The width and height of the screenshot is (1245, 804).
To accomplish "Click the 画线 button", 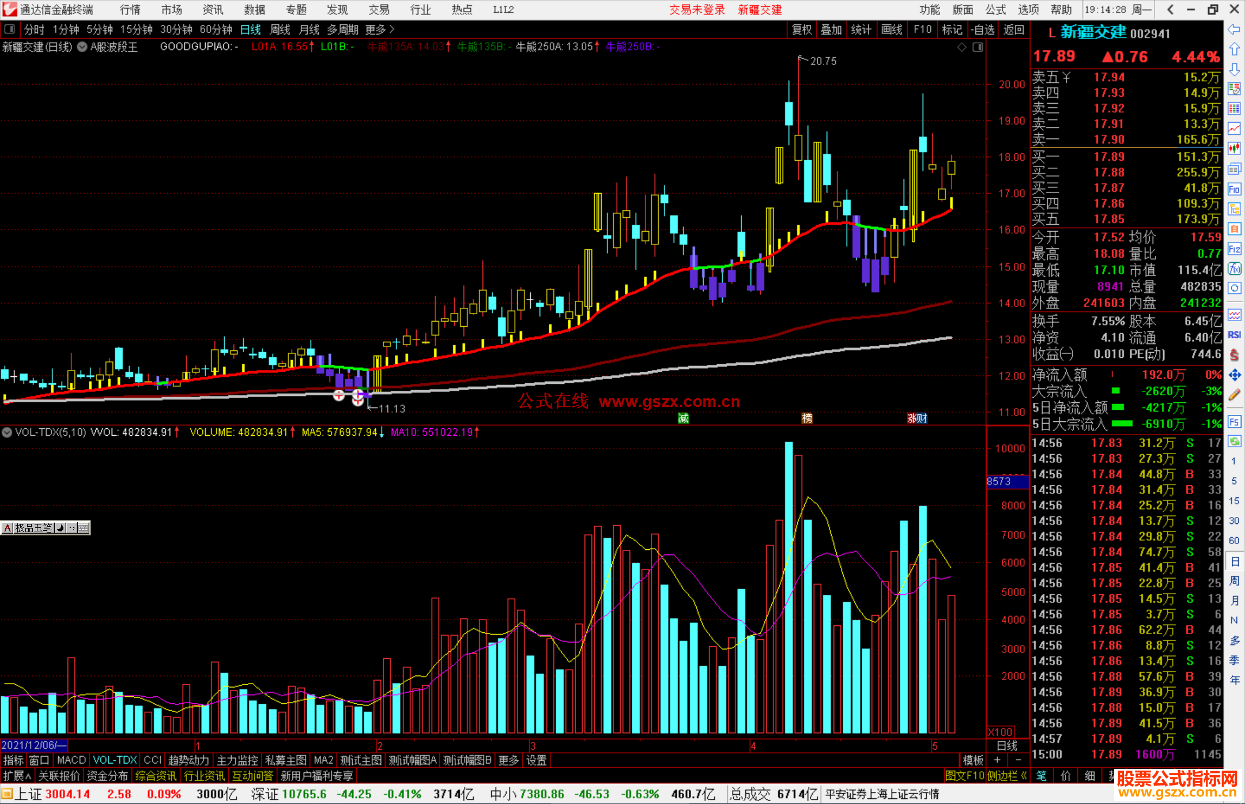I will tap(892, 29).
